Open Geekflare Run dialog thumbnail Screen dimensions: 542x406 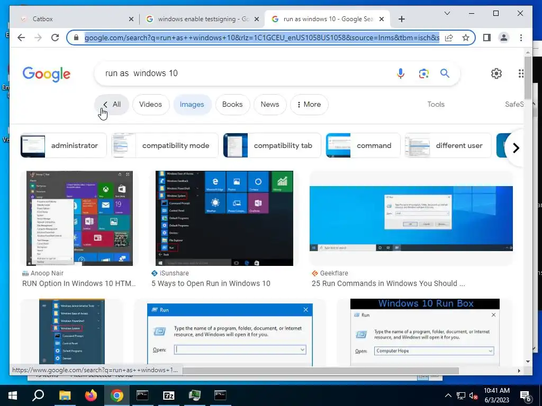tap(411, 218)
